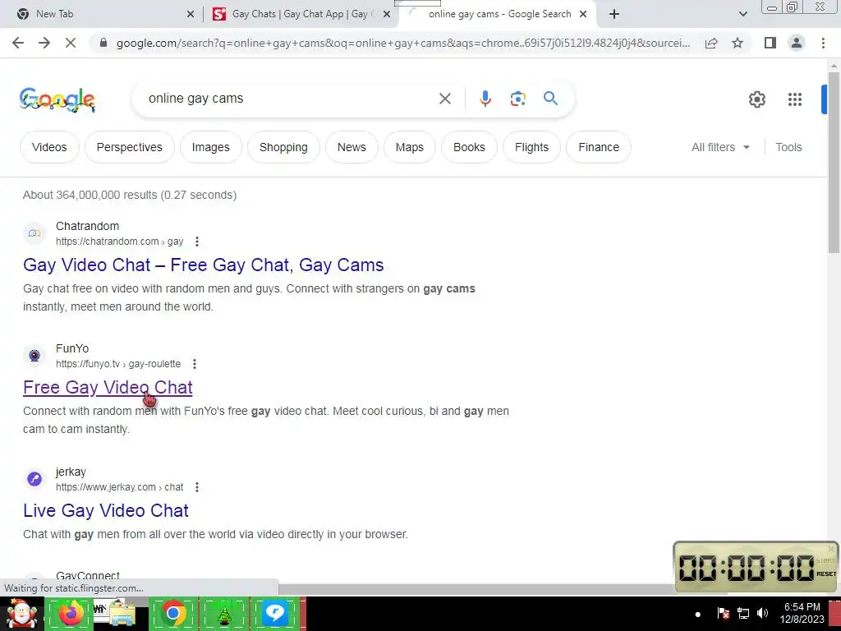Open the blue chat app in taskbar
Screen dimensions: 841x631
tap(275, 614)
